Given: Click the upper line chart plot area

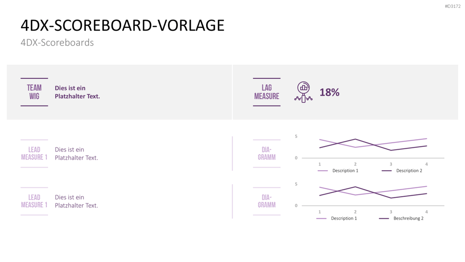Looking at the screenshot, I should point(373,147).
